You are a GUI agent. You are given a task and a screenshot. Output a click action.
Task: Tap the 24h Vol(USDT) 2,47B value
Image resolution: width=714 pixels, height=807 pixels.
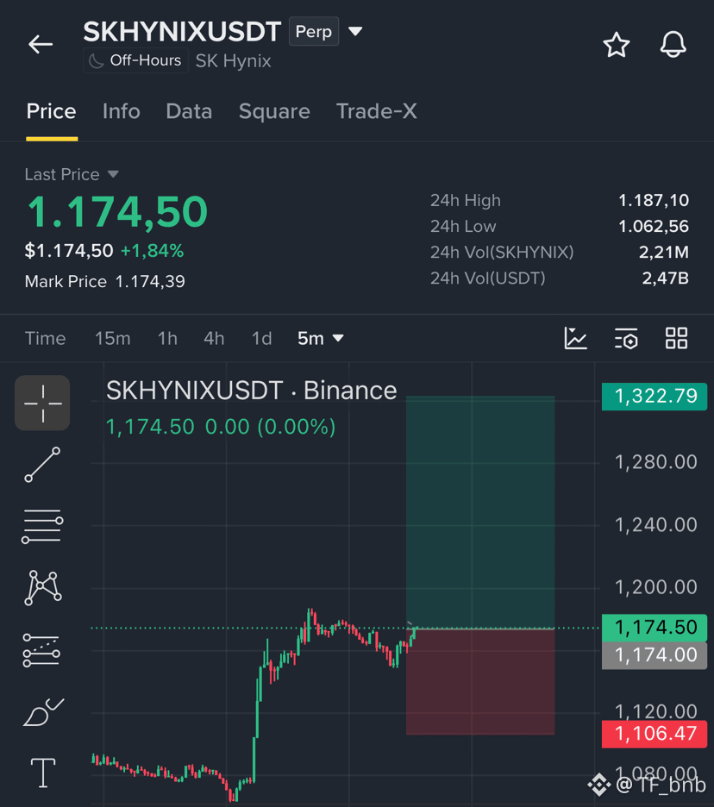tap(665, 278)
